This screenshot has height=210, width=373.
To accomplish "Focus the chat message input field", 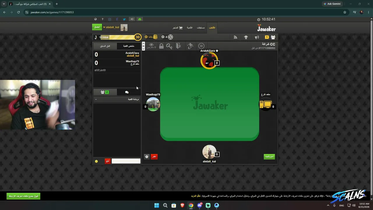I will click(126, 161).
